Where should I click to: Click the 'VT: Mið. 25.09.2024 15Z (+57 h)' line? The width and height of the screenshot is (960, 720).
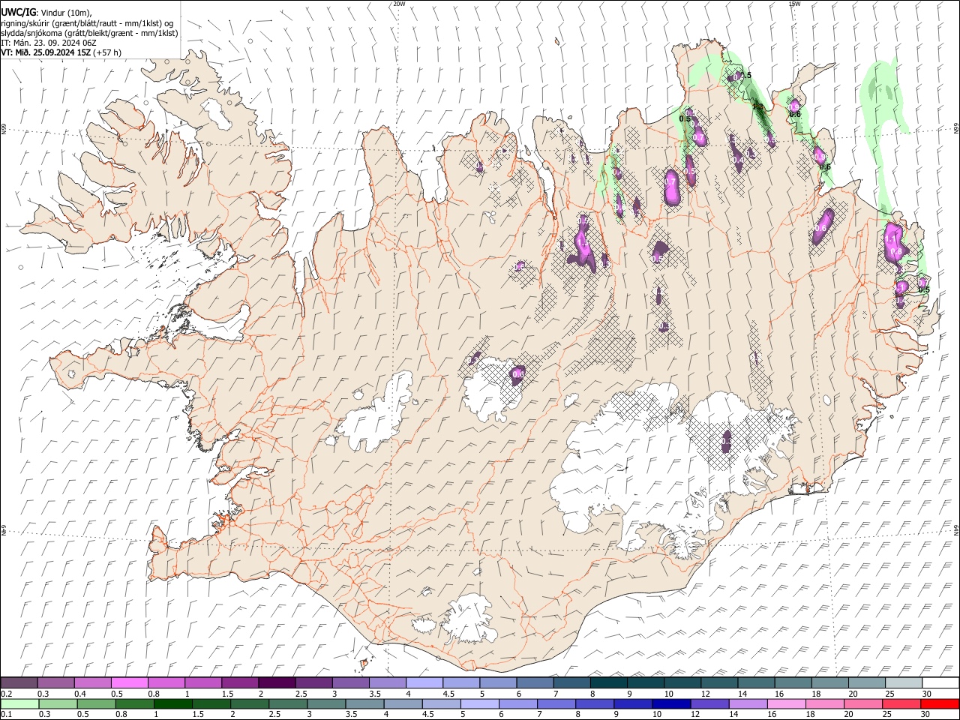click(x=61, y=52)
